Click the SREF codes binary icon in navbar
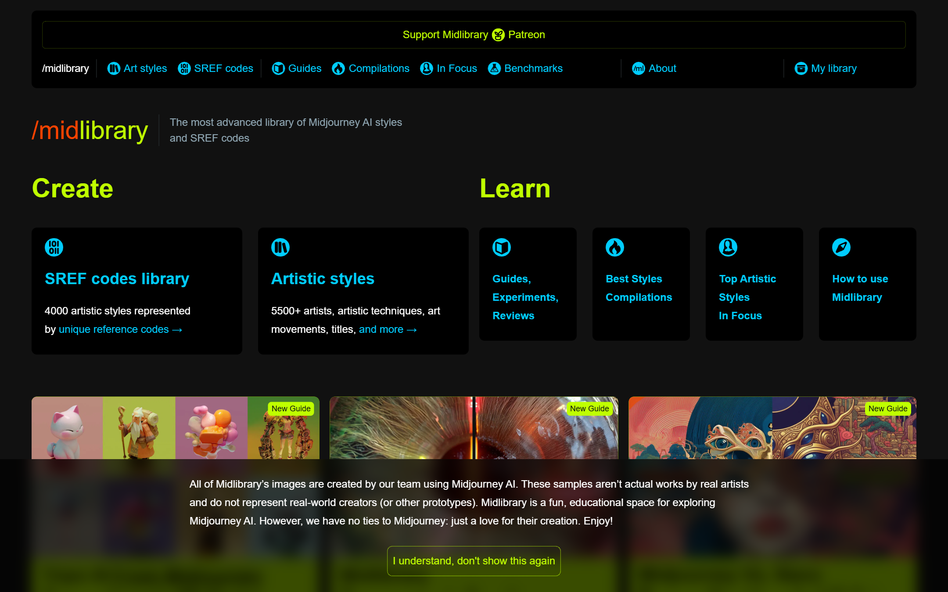948x592 pixels. click(x=184, y=68)
